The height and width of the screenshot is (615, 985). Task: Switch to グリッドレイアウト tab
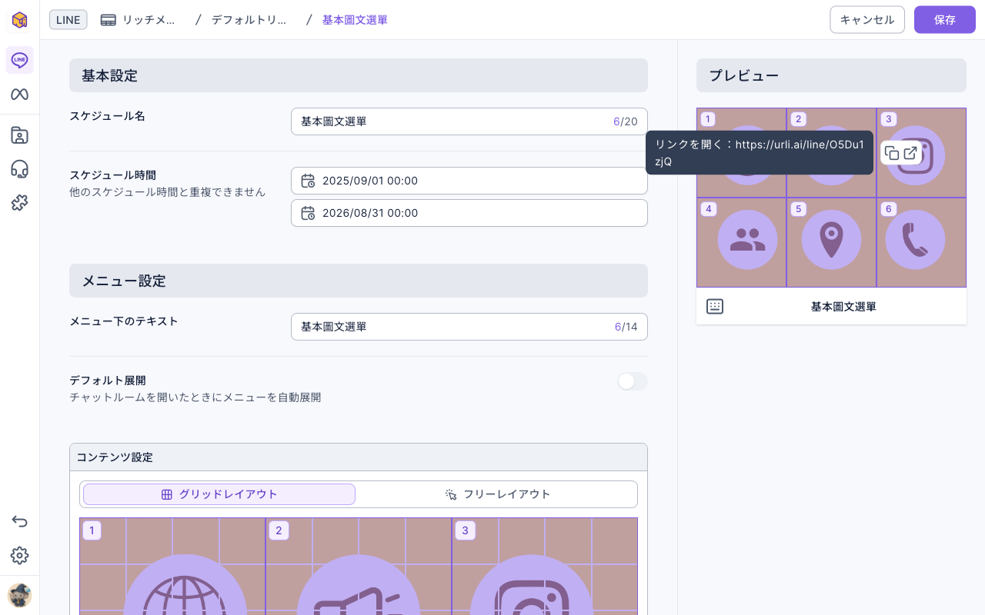(219, 494)
